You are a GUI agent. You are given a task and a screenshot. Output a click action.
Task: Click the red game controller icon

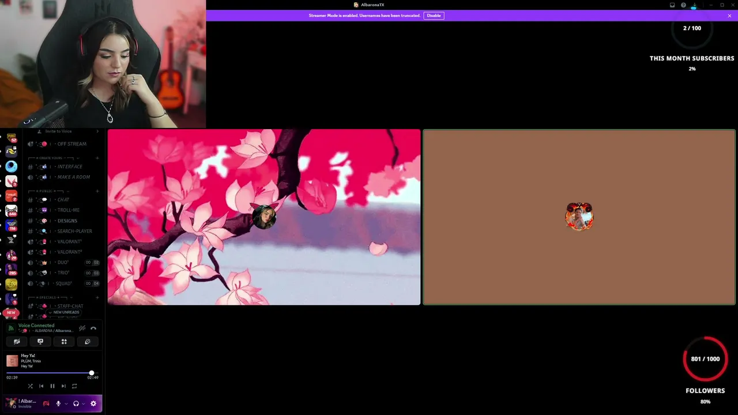coord(46,403)
